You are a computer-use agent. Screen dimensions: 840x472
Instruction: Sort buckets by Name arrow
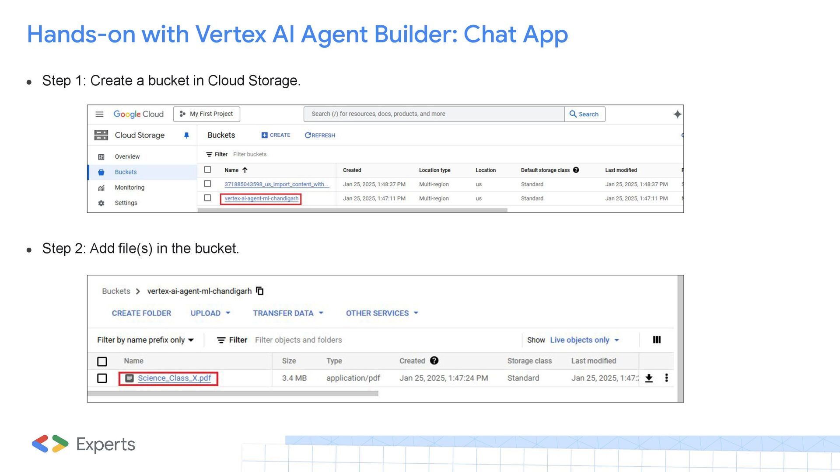[245, 170]
